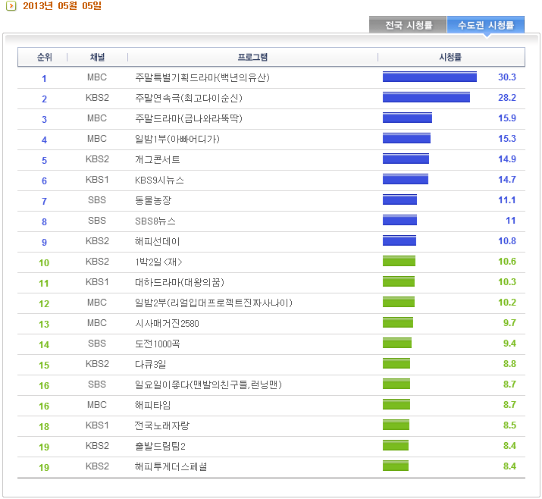
Task: Click the KBS2 channel cell for 다큐3일
Action: (97, 363)
